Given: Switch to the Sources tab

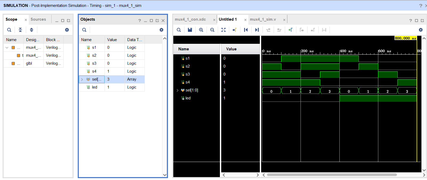Looking at the screenshot, I should click(38, 19).
